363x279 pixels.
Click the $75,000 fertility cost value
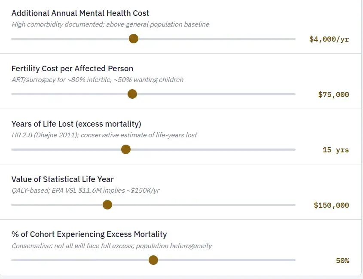point(333,94)
